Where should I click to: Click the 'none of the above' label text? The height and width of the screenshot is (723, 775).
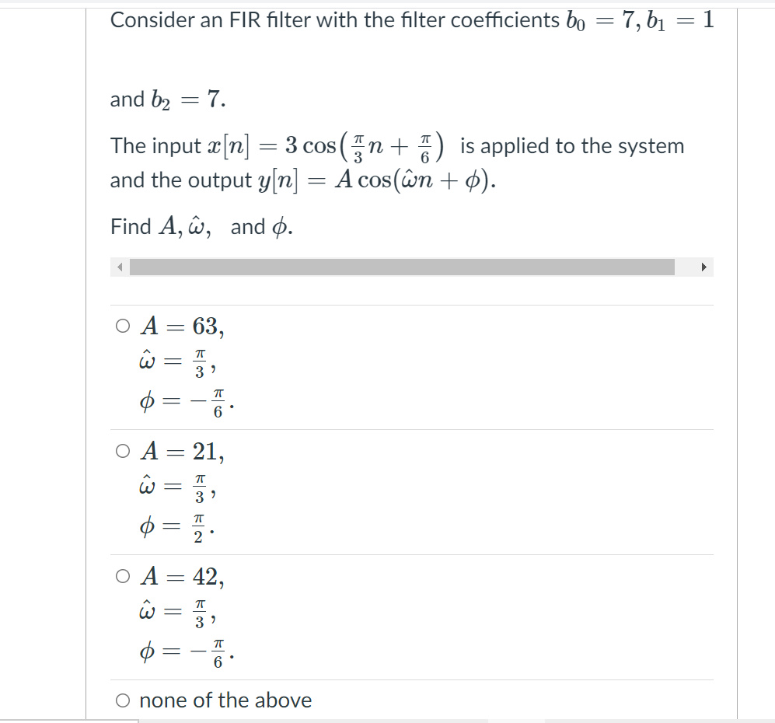pos(225,700)
